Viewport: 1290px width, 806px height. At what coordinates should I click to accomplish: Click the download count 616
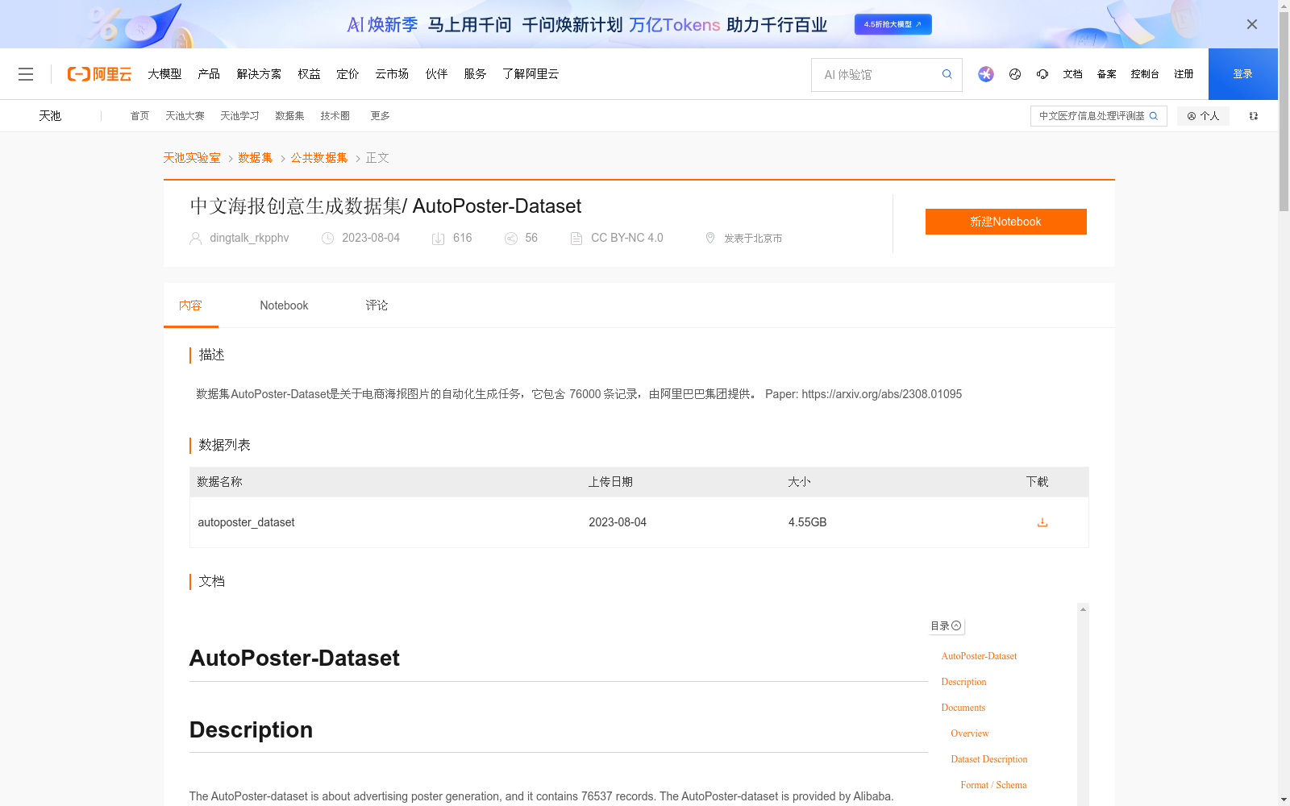point(463,238)
